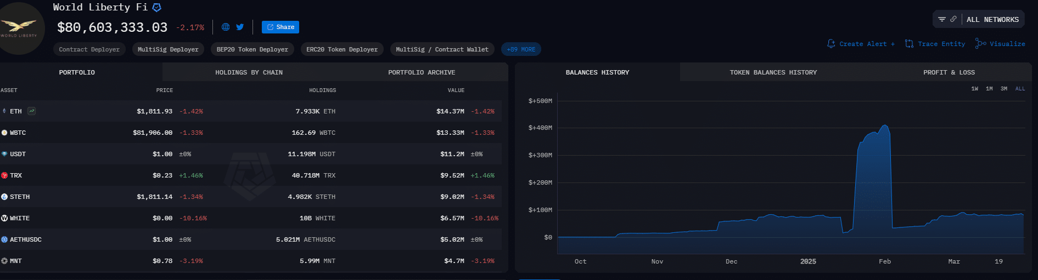Click the Trace Entity icon
1038x280 pixels.
[x=909, y=43]
